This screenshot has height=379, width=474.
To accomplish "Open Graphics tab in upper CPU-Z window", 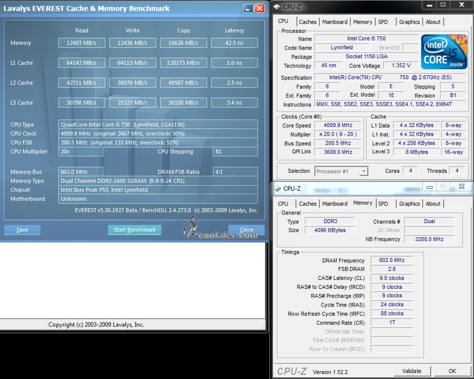I will click(409, 22).
